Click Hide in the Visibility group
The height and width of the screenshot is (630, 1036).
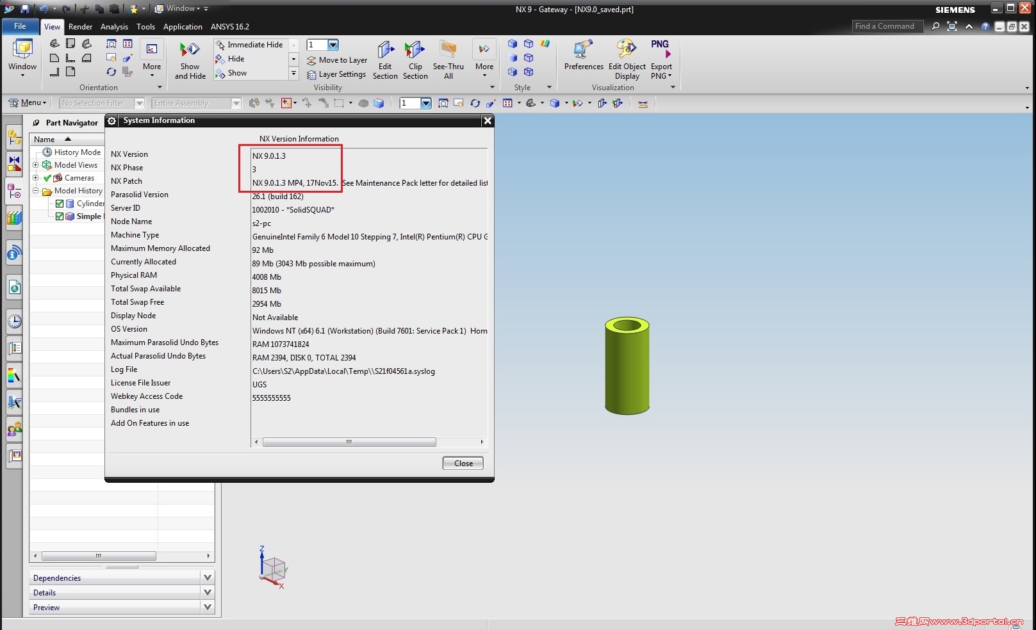pos(231,59)
